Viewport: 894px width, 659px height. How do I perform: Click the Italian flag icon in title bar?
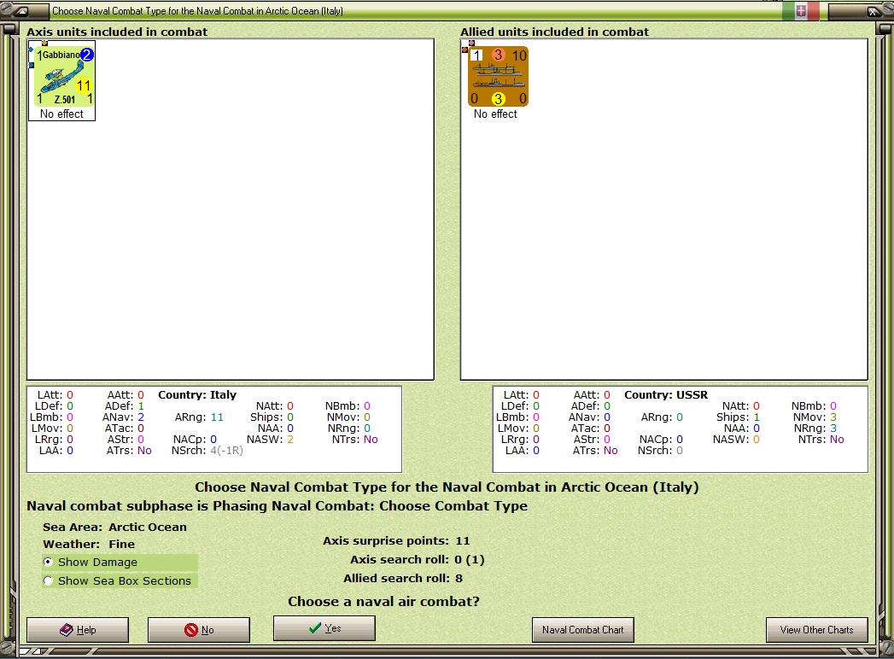pos(800,11)
